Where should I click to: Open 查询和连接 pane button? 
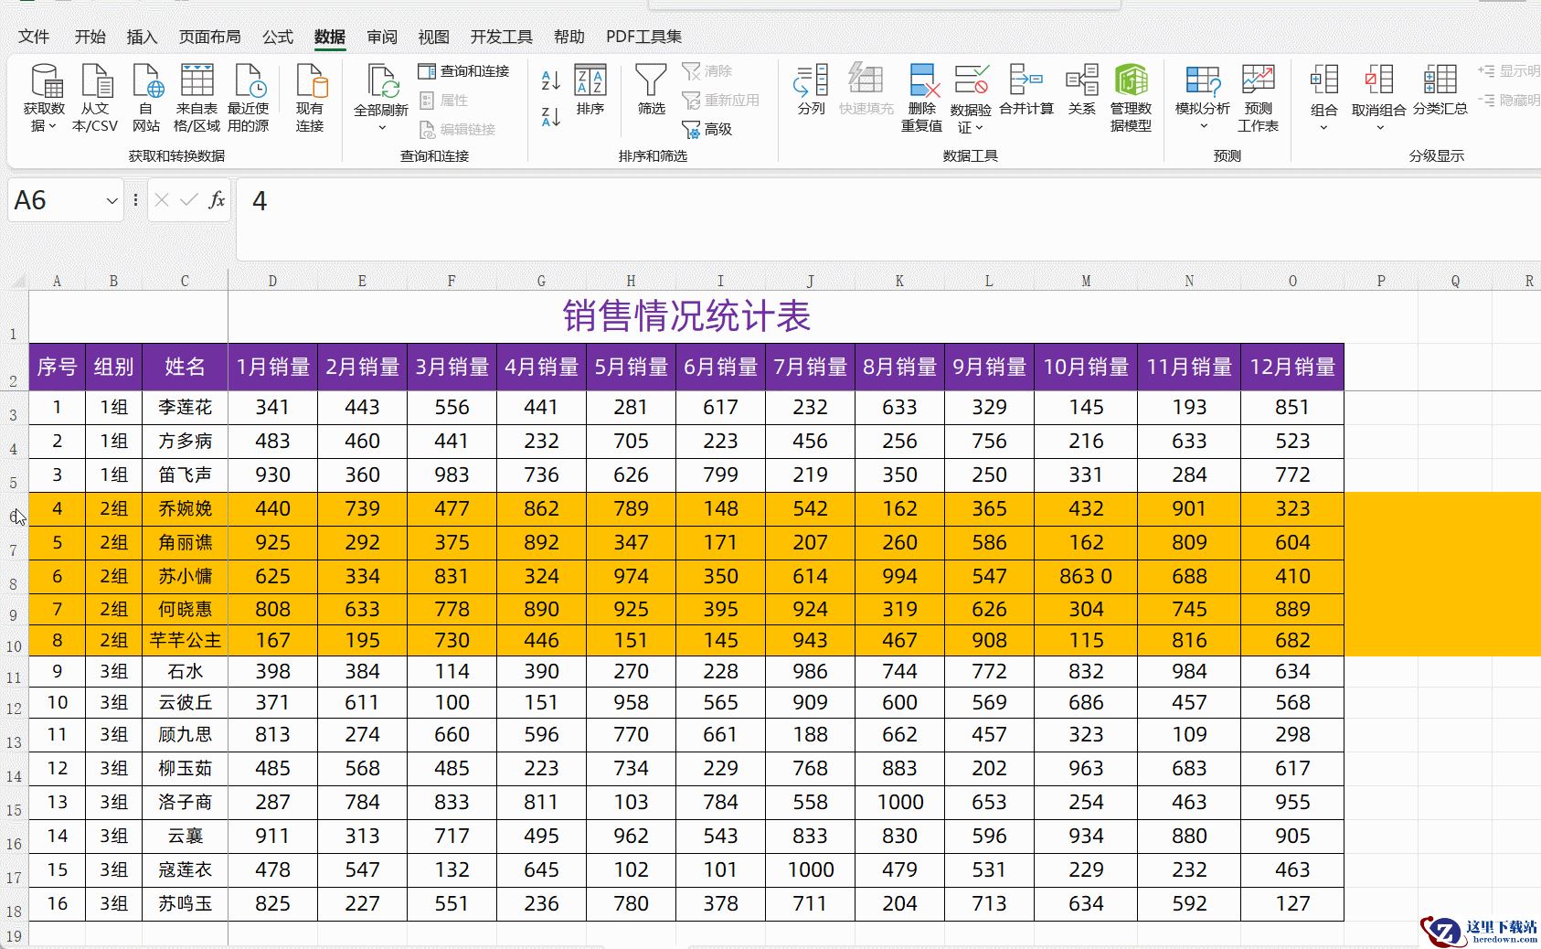[463, 71]
